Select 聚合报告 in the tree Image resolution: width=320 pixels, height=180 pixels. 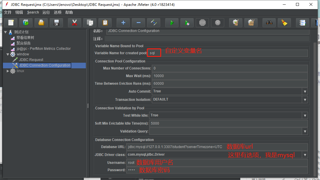pyautogui.click(x=23, y=43)
